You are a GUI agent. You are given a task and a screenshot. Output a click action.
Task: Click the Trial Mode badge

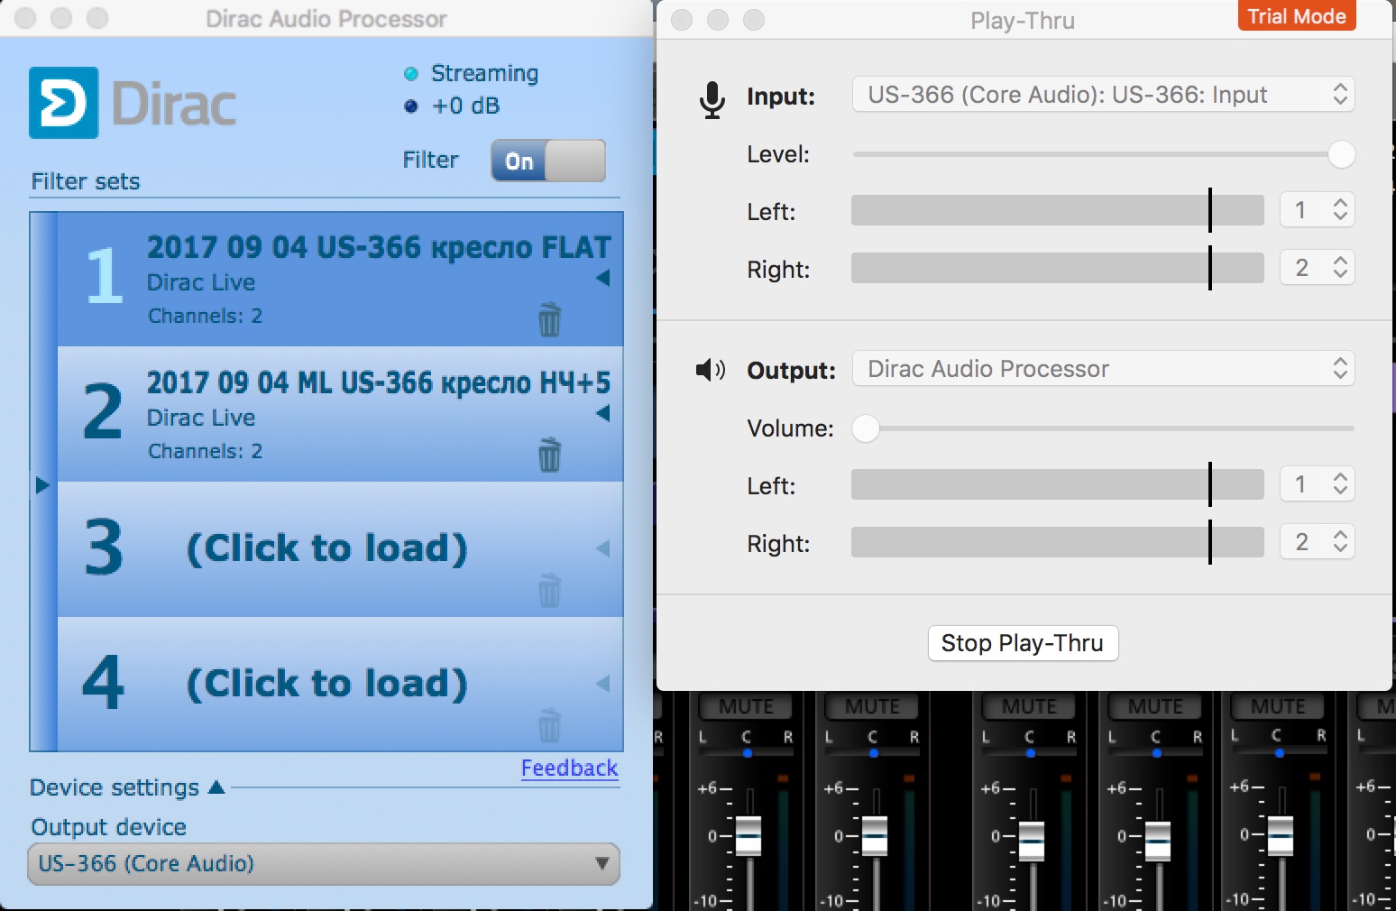coord(1296,16)
